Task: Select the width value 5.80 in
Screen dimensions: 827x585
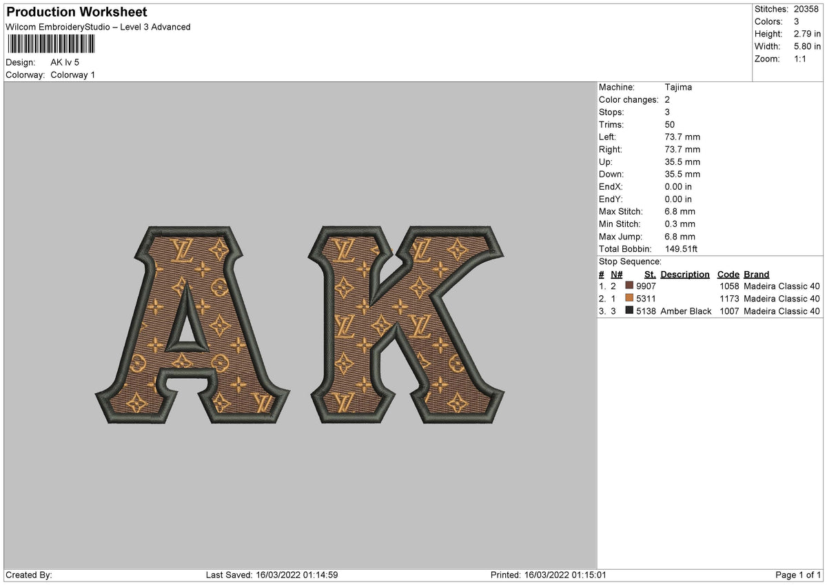Action: (807, 46)
